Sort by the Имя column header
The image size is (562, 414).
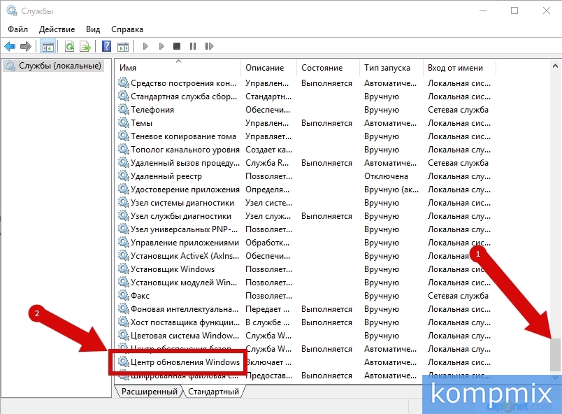click(178, 68)
